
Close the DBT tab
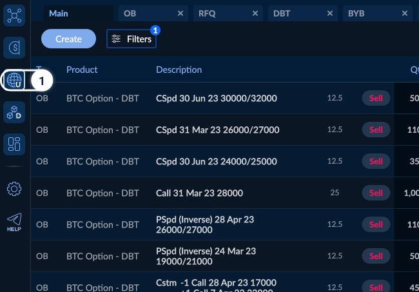click(330, 14)
